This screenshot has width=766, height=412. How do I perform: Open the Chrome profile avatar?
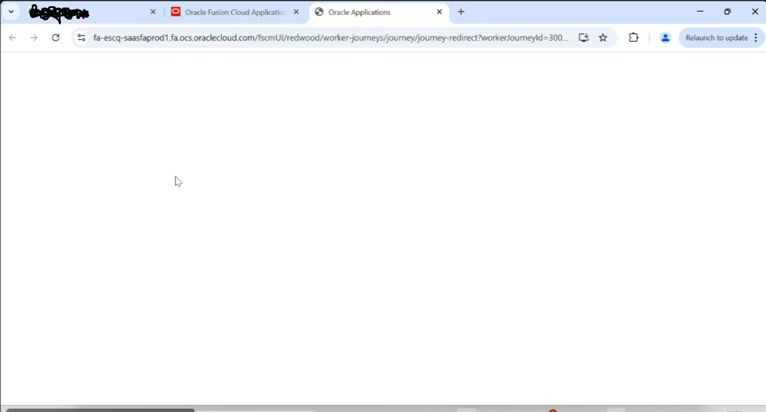tap(665, 38)
